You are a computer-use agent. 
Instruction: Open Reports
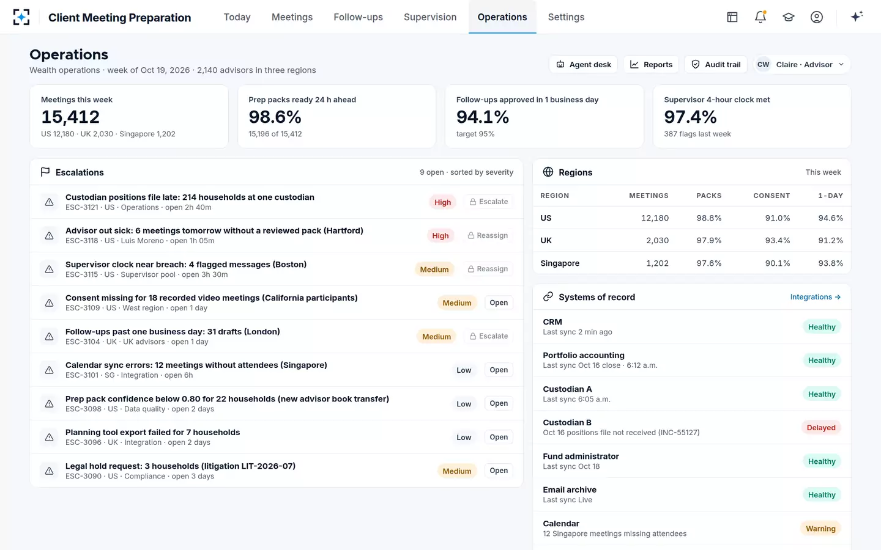651,64
